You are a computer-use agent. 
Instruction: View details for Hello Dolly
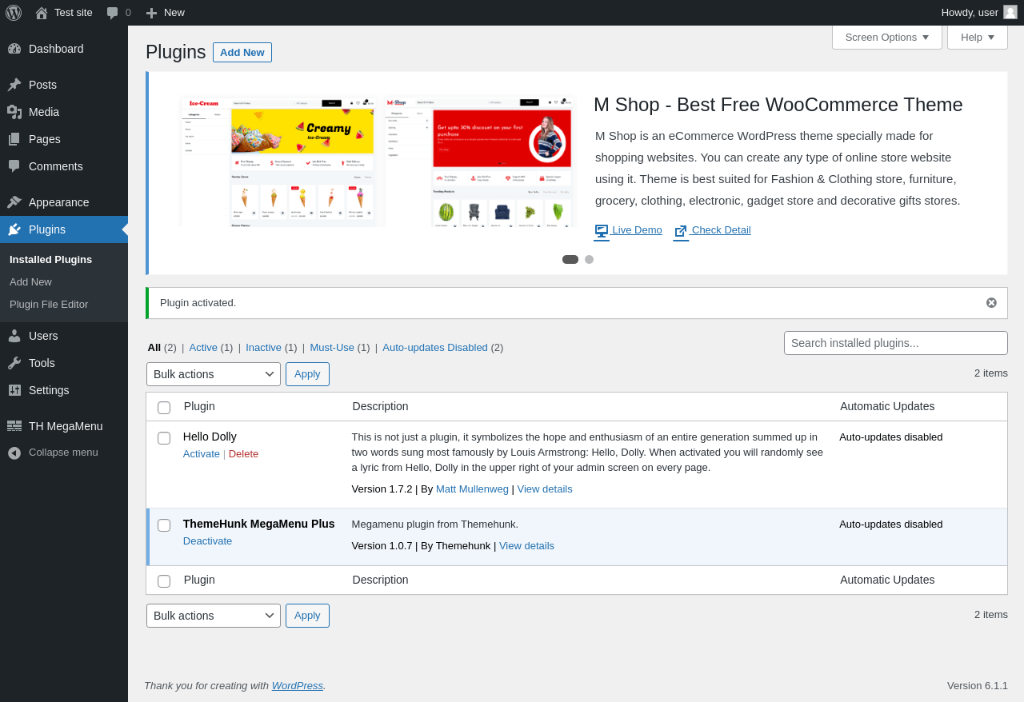click(x=545, y=489)
